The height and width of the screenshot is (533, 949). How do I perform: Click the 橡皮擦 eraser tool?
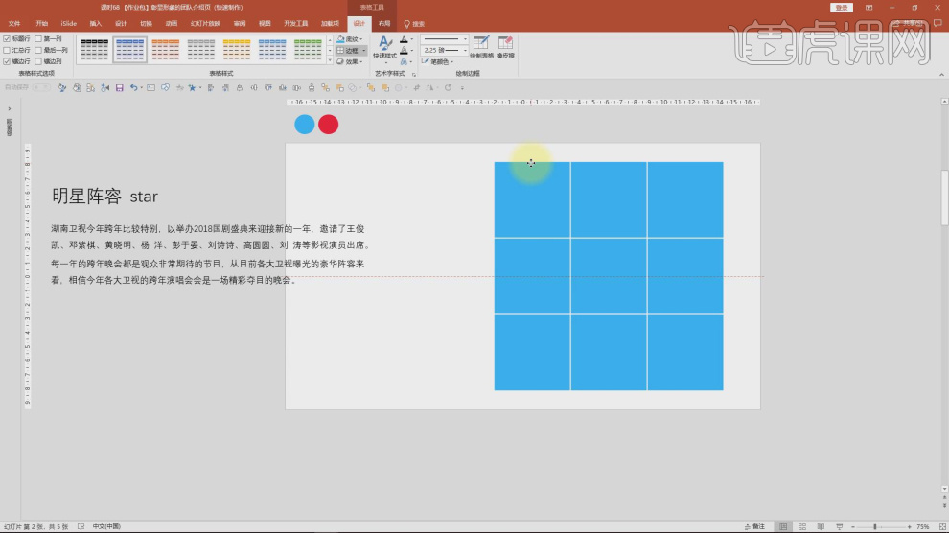point(505,47)
